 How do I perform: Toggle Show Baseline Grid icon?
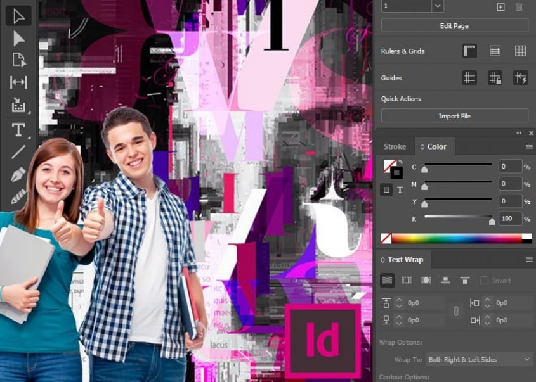point(495,51)
